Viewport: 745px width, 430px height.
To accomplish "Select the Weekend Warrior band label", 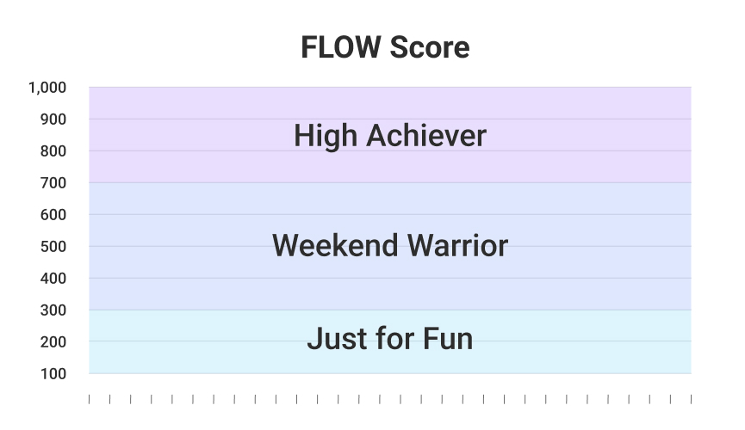I will 390,246.
